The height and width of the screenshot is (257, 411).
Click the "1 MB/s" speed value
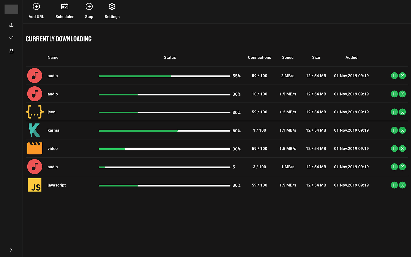tap(288, 167)
